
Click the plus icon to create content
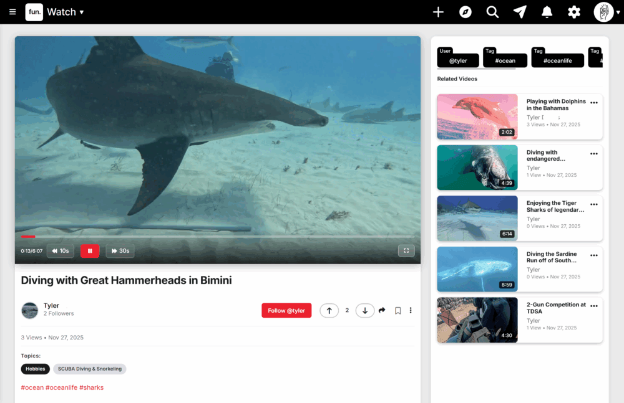tap(438, 12)
